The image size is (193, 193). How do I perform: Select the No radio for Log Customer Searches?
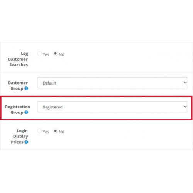click(x=55, y=54)
